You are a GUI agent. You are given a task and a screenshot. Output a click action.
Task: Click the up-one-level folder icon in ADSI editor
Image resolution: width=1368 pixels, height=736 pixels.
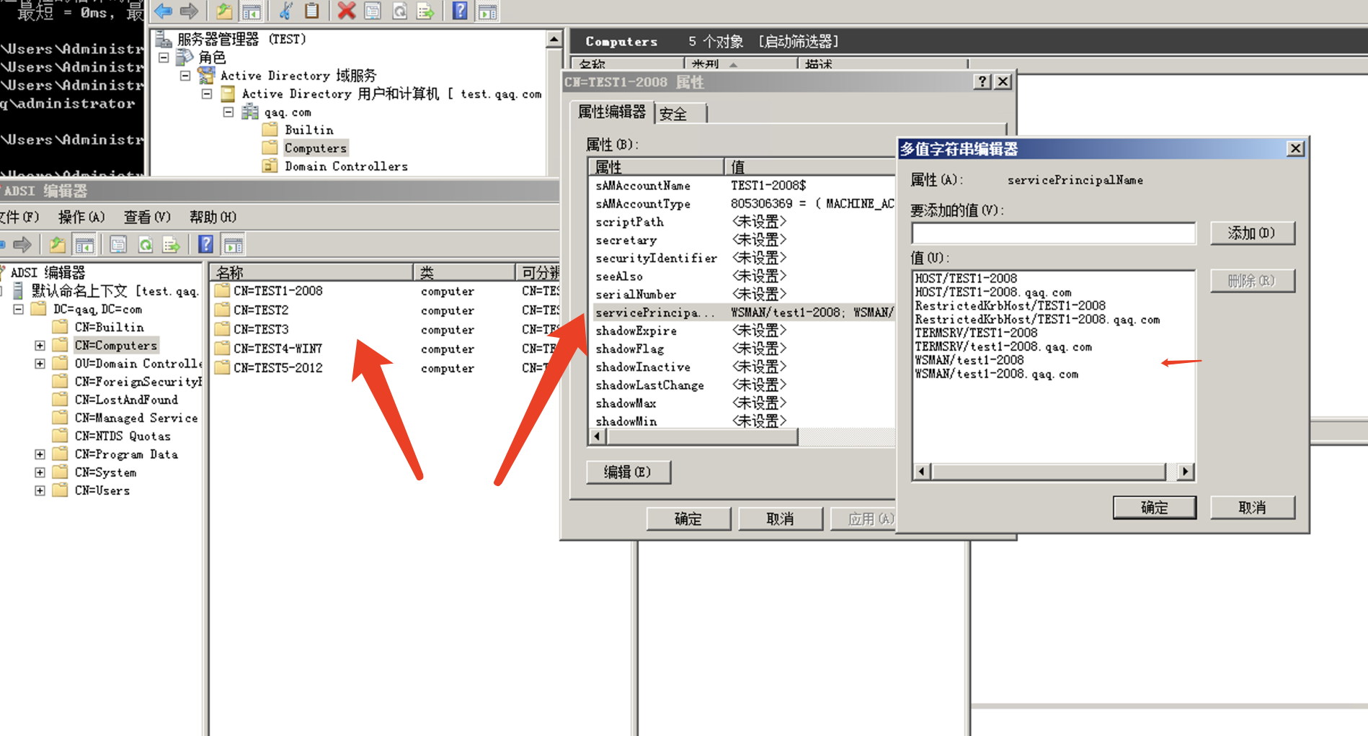click(x=58, y=244)
